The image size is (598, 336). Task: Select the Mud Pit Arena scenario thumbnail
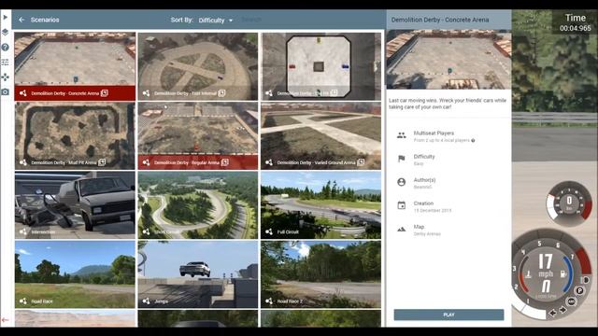tap(75, 135)
